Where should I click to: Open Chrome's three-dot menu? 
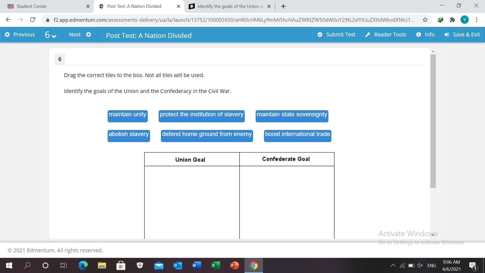(x=476, y=20)
